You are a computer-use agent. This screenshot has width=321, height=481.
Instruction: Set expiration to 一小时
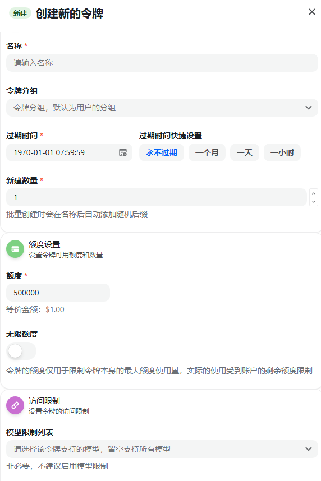[282, 152]
